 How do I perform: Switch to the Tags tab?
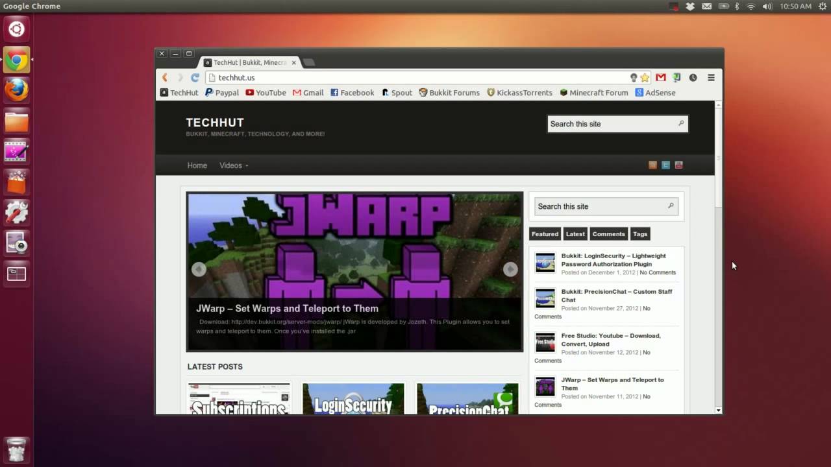[x=640, y=234]
